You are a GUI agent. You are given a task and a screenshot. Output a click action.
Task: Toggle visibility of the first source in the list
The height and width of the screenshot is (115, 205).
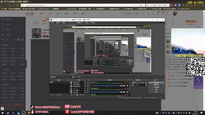pyautogui.click(x=85, y=82)
